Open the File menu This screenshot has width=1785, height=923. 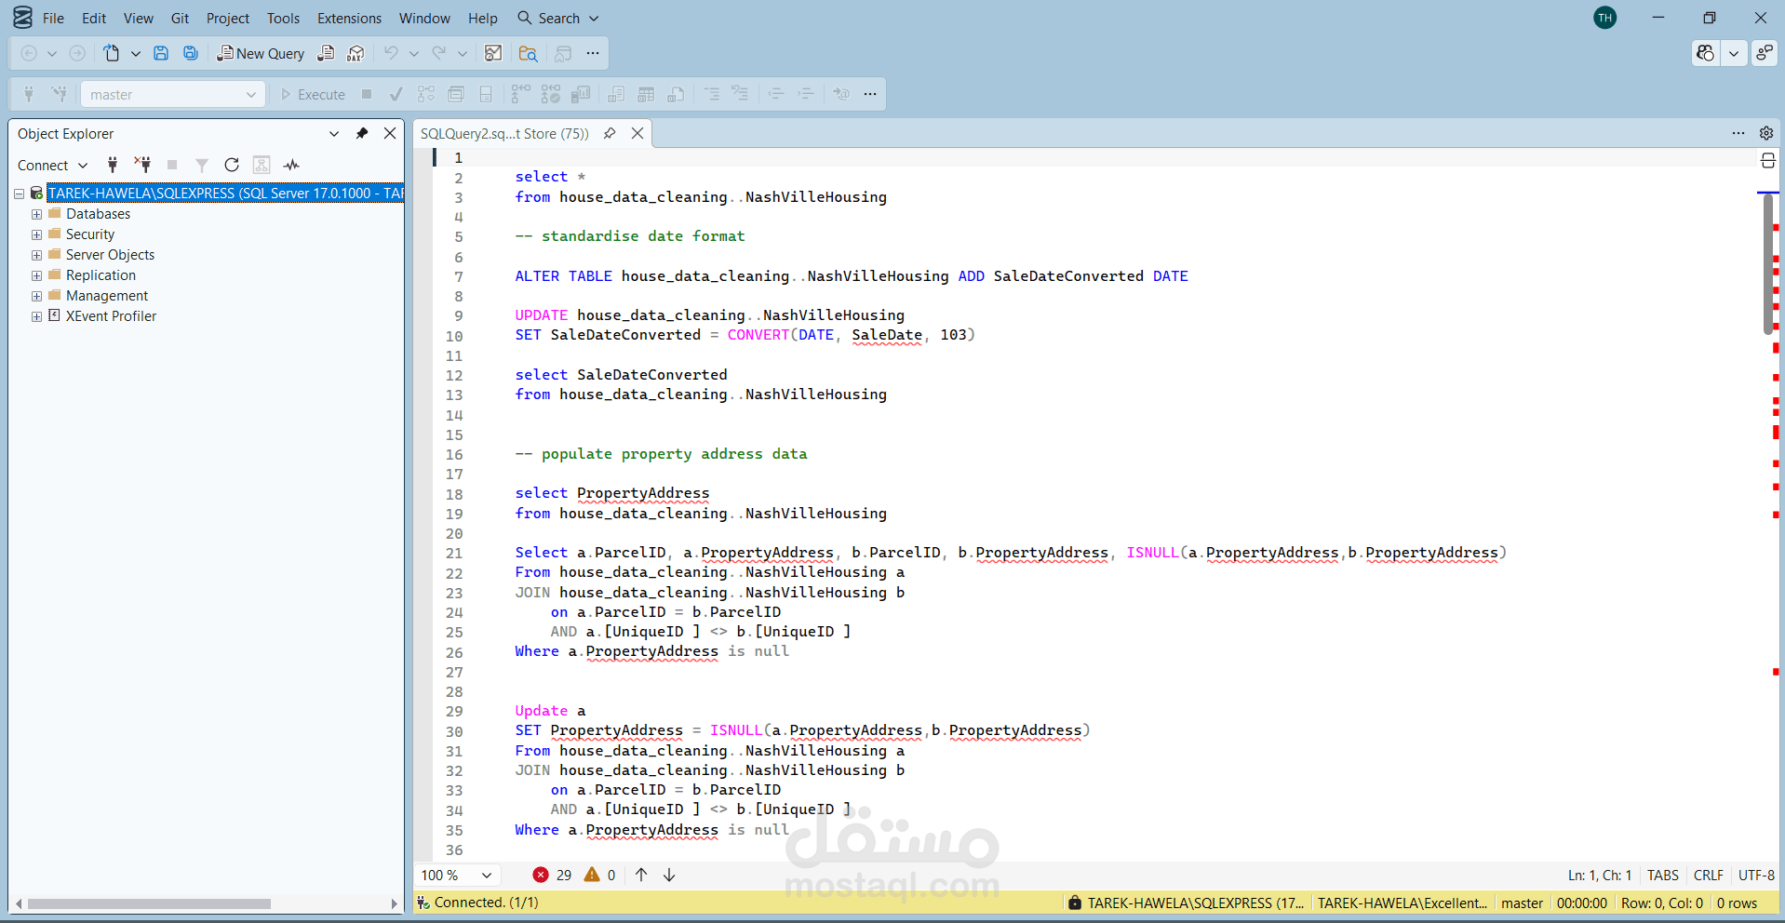point(53,19)
